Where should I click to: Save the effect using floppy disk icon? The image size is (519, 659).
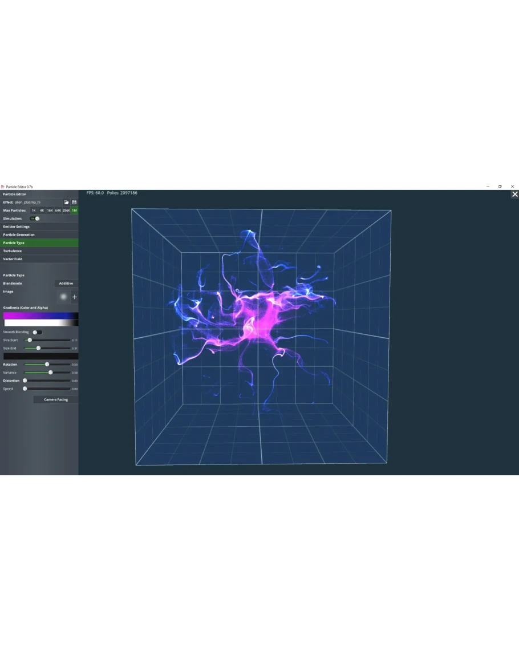point(74,203)
